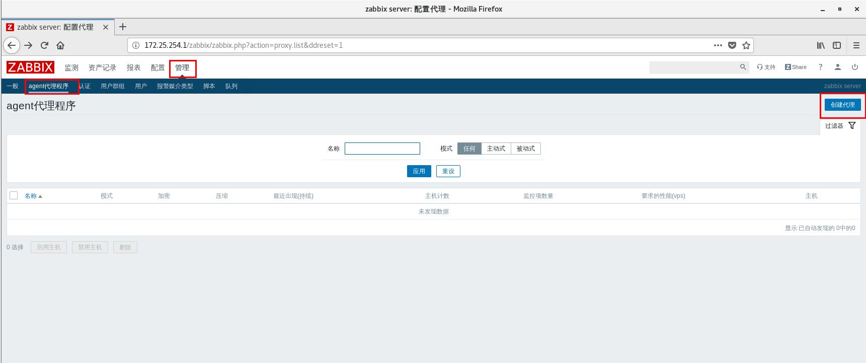The image size is (866, 363).
Task: Sort table by 名称 column
Action: tap(33, 196)
